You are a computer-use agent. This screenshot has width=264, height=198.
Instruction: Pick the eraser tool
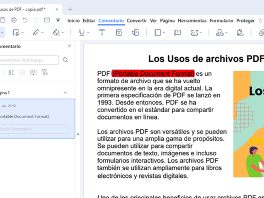pos(56,33)
